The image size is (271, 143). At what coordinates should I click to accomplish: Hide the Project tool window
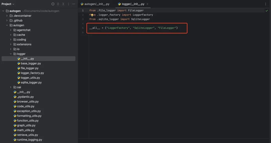(74, 4)
